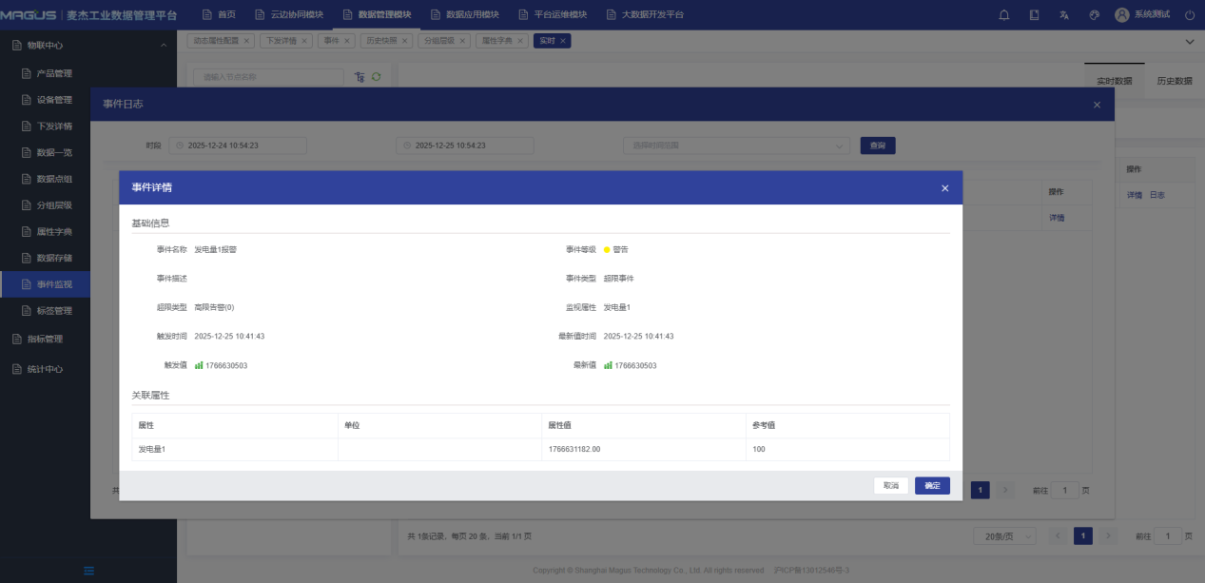Close the 事件详情 dialog
Image resolution: width=1205 pixels, height=583 pixels.
click(x=944, y=188)
